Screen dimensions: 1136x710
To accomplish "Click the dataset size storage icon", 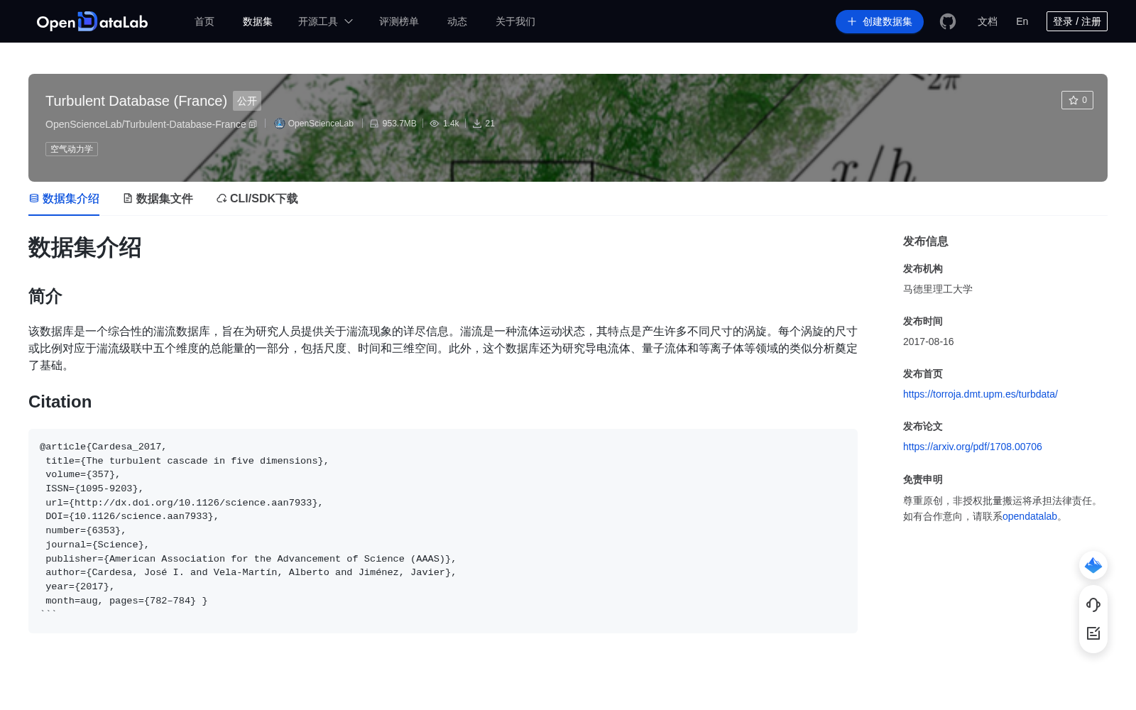I will [x=374, y=124].
